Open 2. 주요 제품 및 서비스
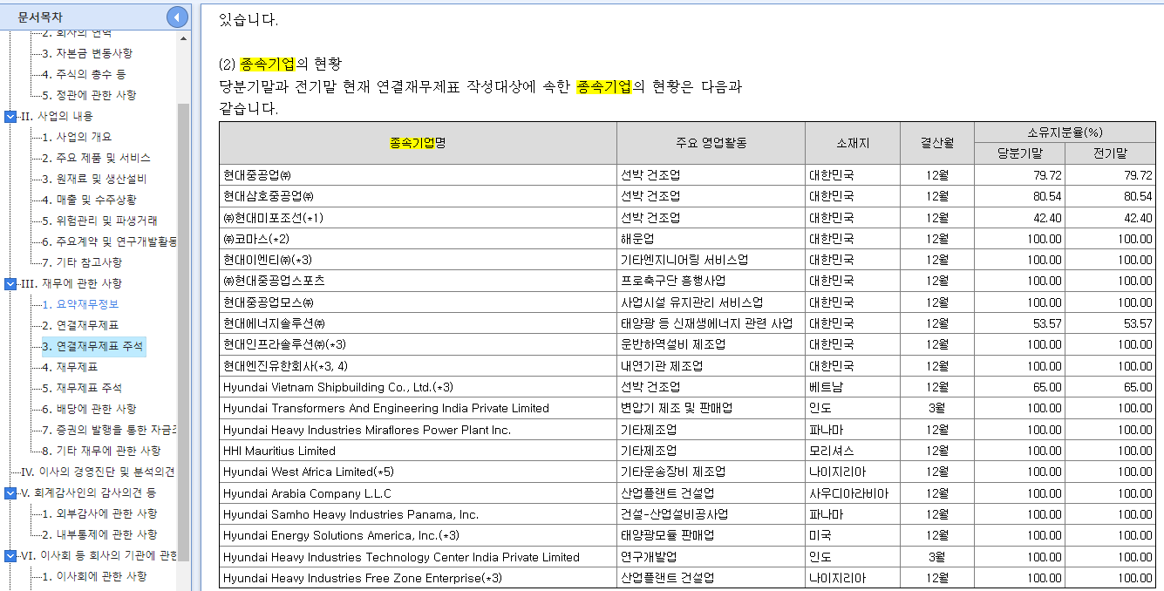Image resolution: width=1164 pixels, height=591 pixels. coord(96,158)
